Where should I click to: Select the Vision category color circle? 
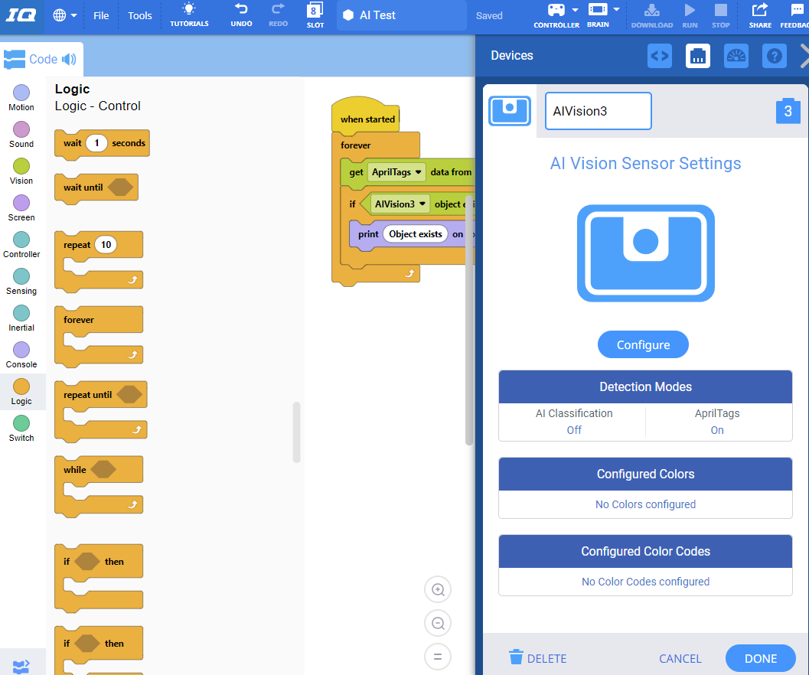(x=21, y=166)
